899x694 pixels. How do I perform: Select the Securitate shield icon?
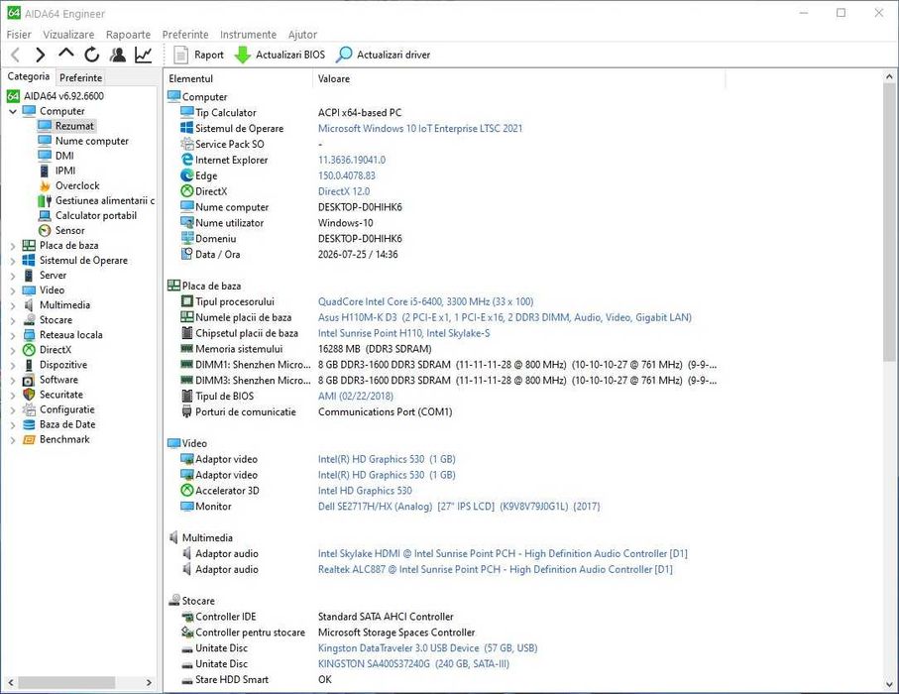(29, 394)
